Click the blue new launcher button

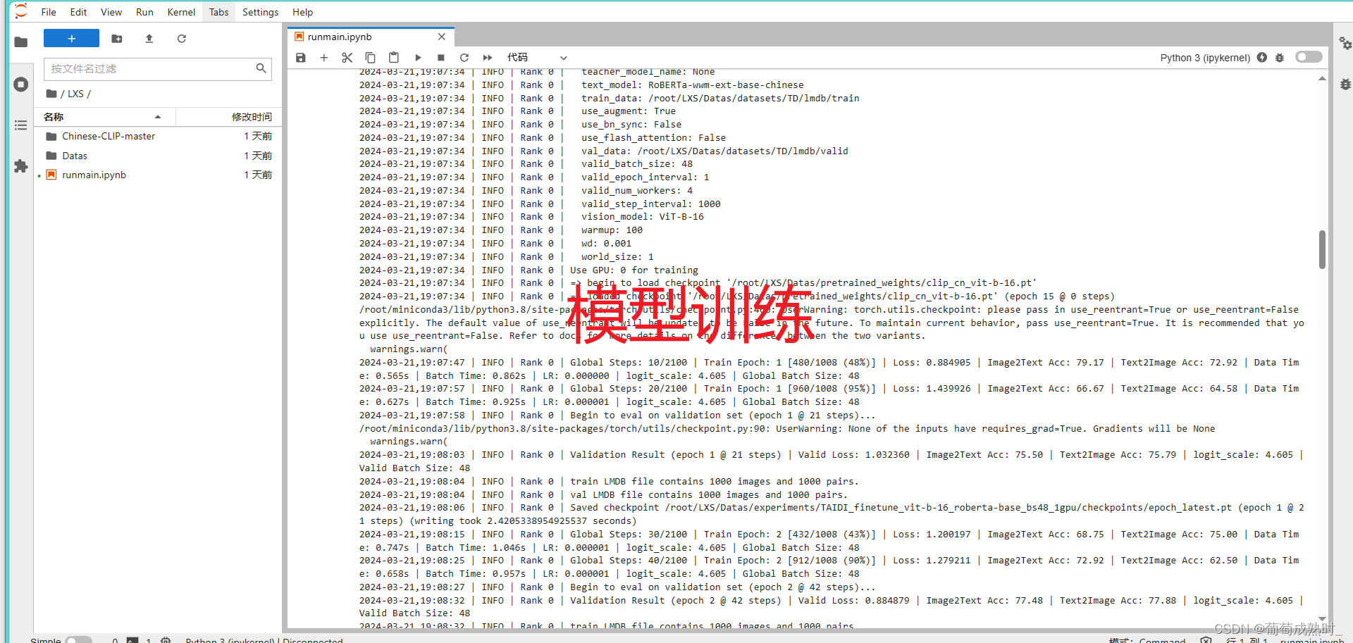click(x=71, y=38)
